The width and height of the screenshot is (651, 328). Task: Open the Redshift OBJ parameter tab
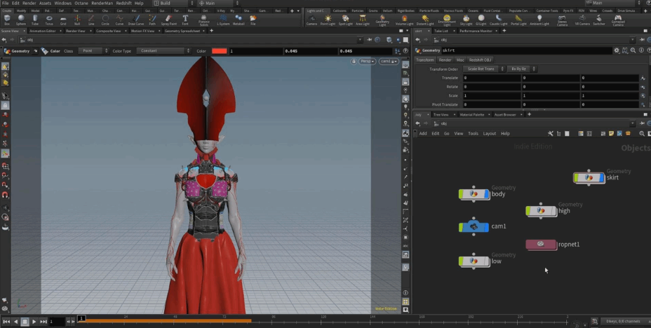tap(481, 60)
